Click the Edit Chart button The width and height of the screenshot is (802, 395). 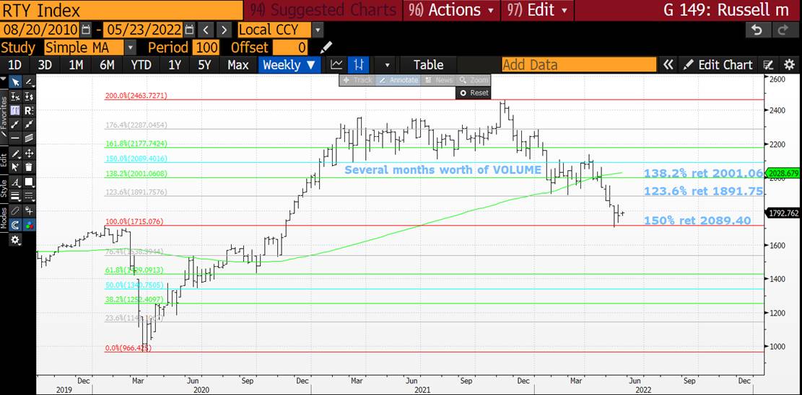pos(718,65)
